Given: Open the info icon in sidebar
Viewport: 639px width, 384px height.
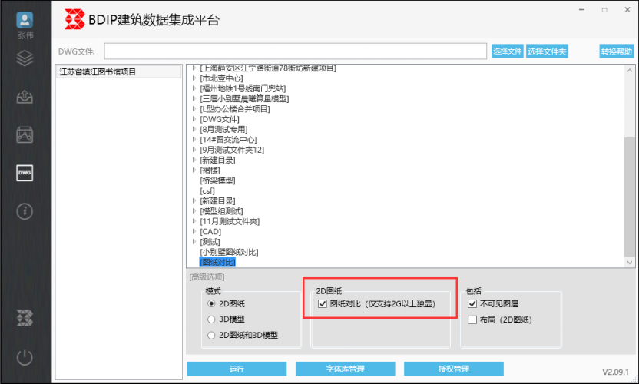Looking at the screenshot, I should point(25,211).
